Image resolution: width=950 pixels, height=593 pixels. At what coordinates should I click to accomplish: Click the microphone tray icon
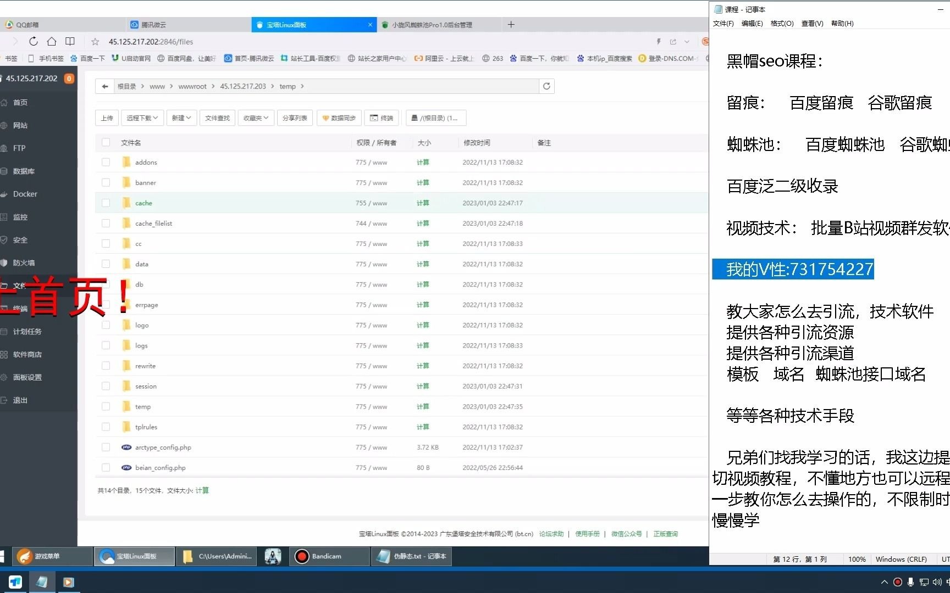(910, 582)
